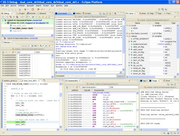Collapse the Locals group in Variables

[x=127, y=25]
